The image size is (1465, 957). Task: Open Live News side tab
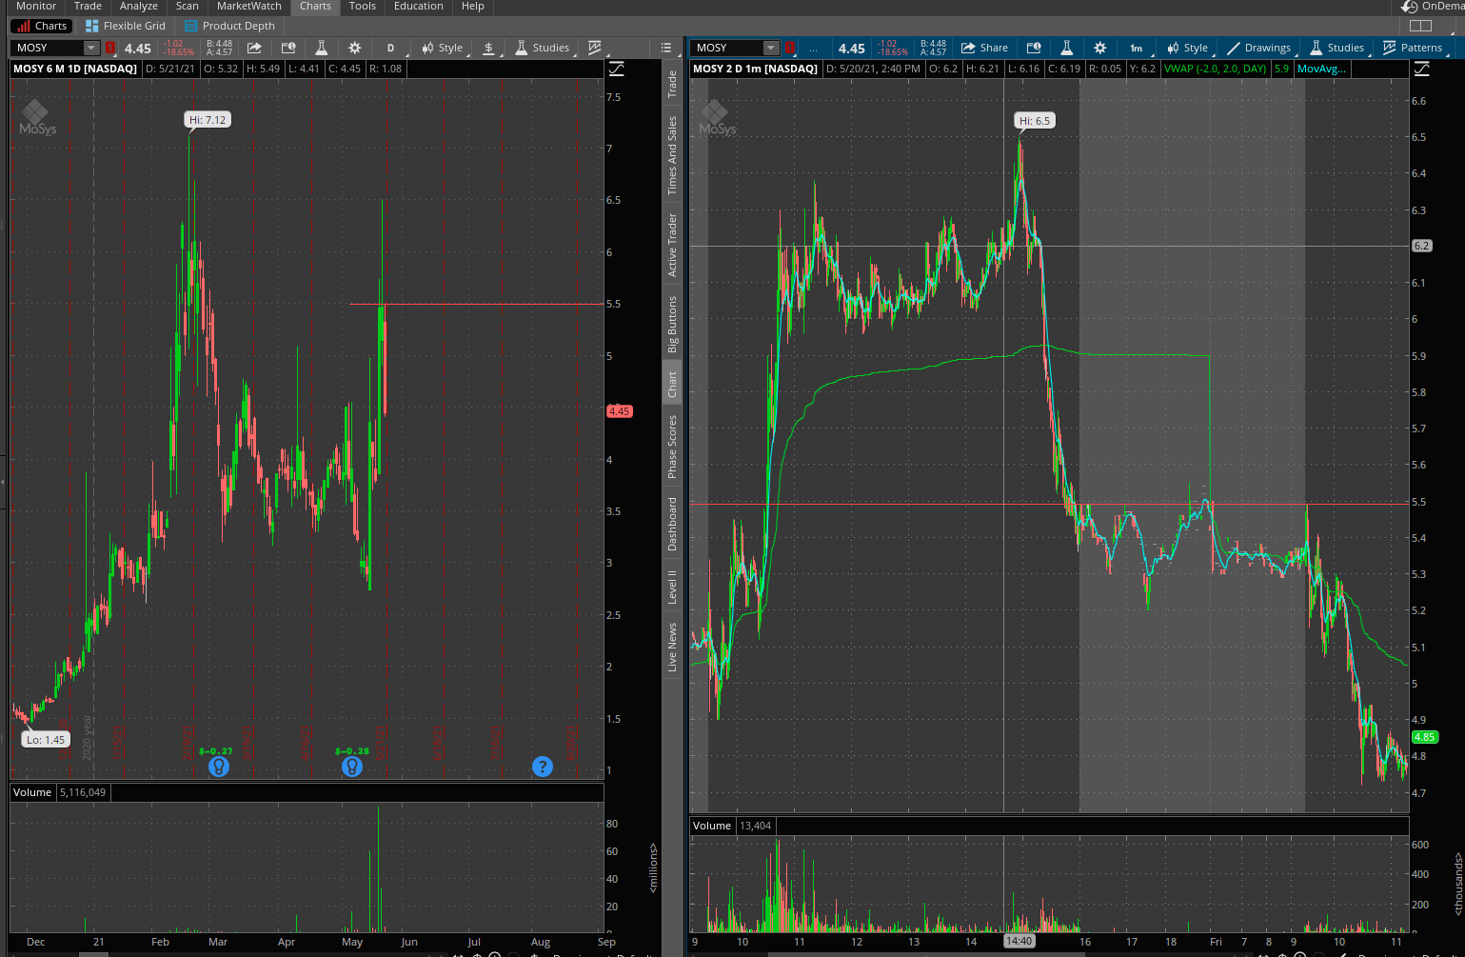tap(672, 648)
